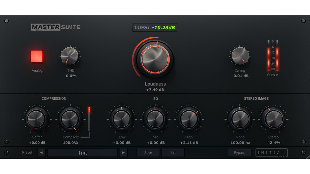310x174 pixels.
Task: Adjust the Mono frequency knob
Action: point(240,119)
